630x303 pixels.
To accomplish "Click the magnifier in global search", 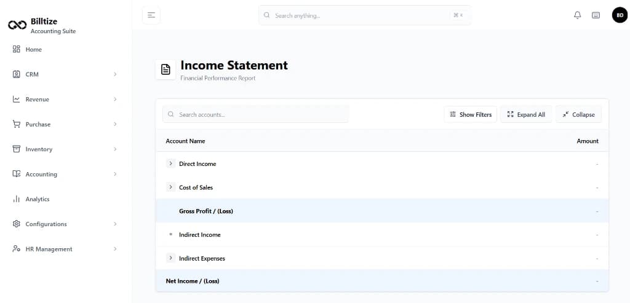I will [x=266, y=15].
